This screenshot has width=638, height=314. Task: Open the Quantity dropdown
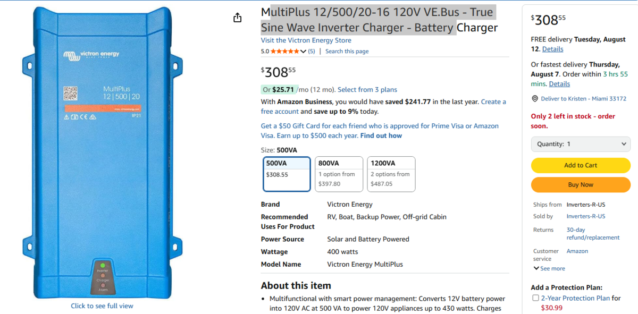(x=581, y=144)
